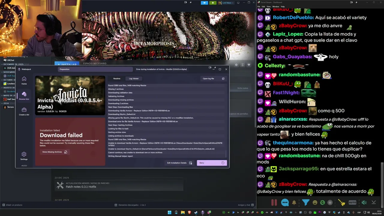Click bell icon in Social Stream toolbar
This screenshot has width=384, height=216.
pos(294,202)
